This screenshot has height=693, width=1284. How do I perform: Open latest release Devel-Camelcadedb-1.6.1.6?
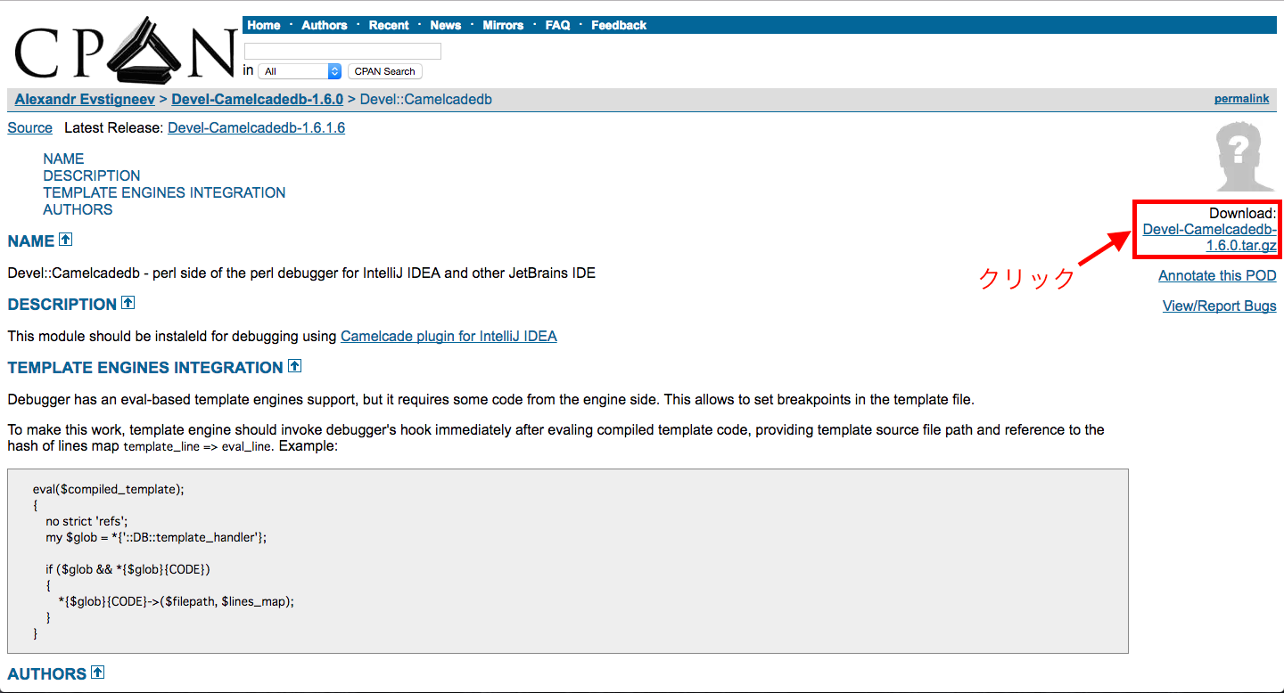click(x=256, y=127)
